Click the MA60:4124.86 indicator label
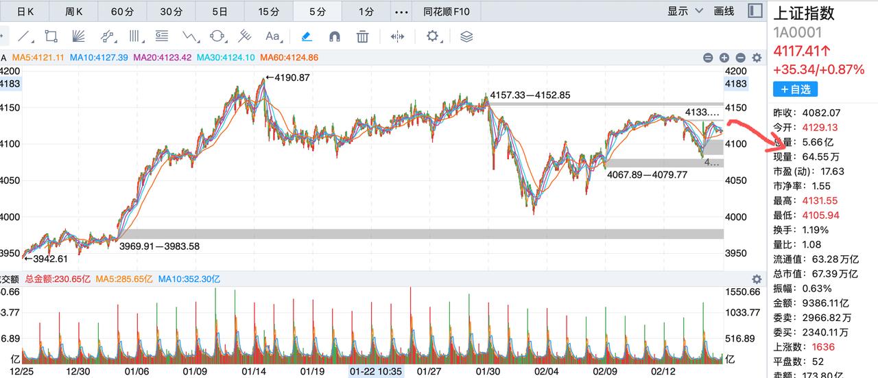The height and width of the screenshot is (378, 878). pos(289,58)
